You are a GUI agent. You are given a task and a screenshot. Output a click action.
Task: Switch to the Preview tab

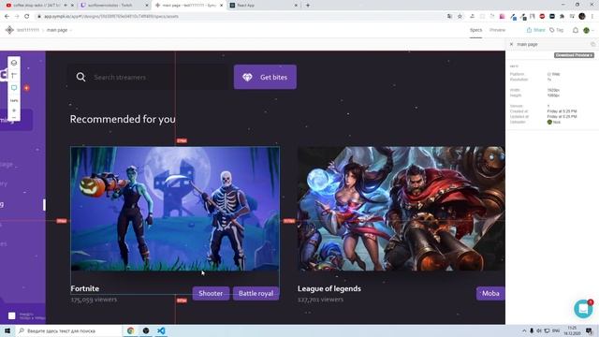(497, 30)
